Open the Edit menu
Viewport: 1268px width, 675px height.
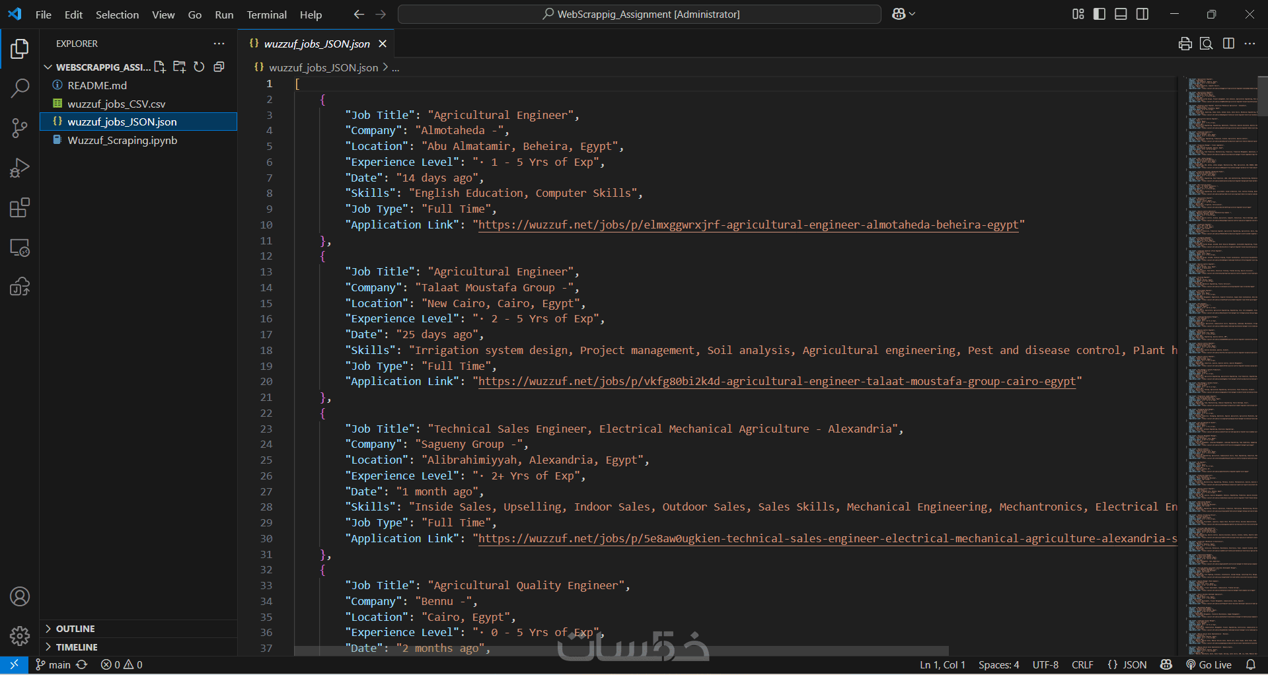pyautogui.click(x=73, y=15)
